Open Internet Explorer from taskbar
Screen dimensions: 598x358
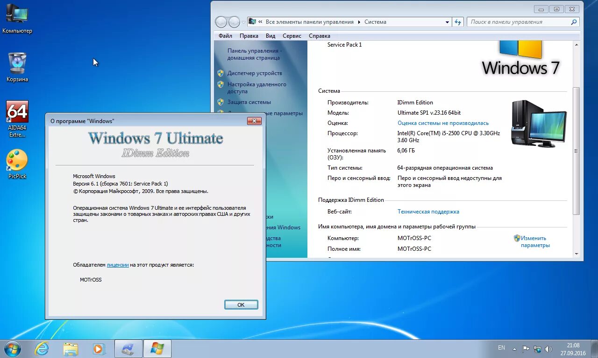pos(42,349)
